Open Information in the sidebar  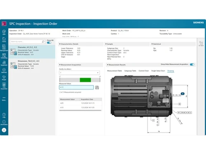click(4, 123)
